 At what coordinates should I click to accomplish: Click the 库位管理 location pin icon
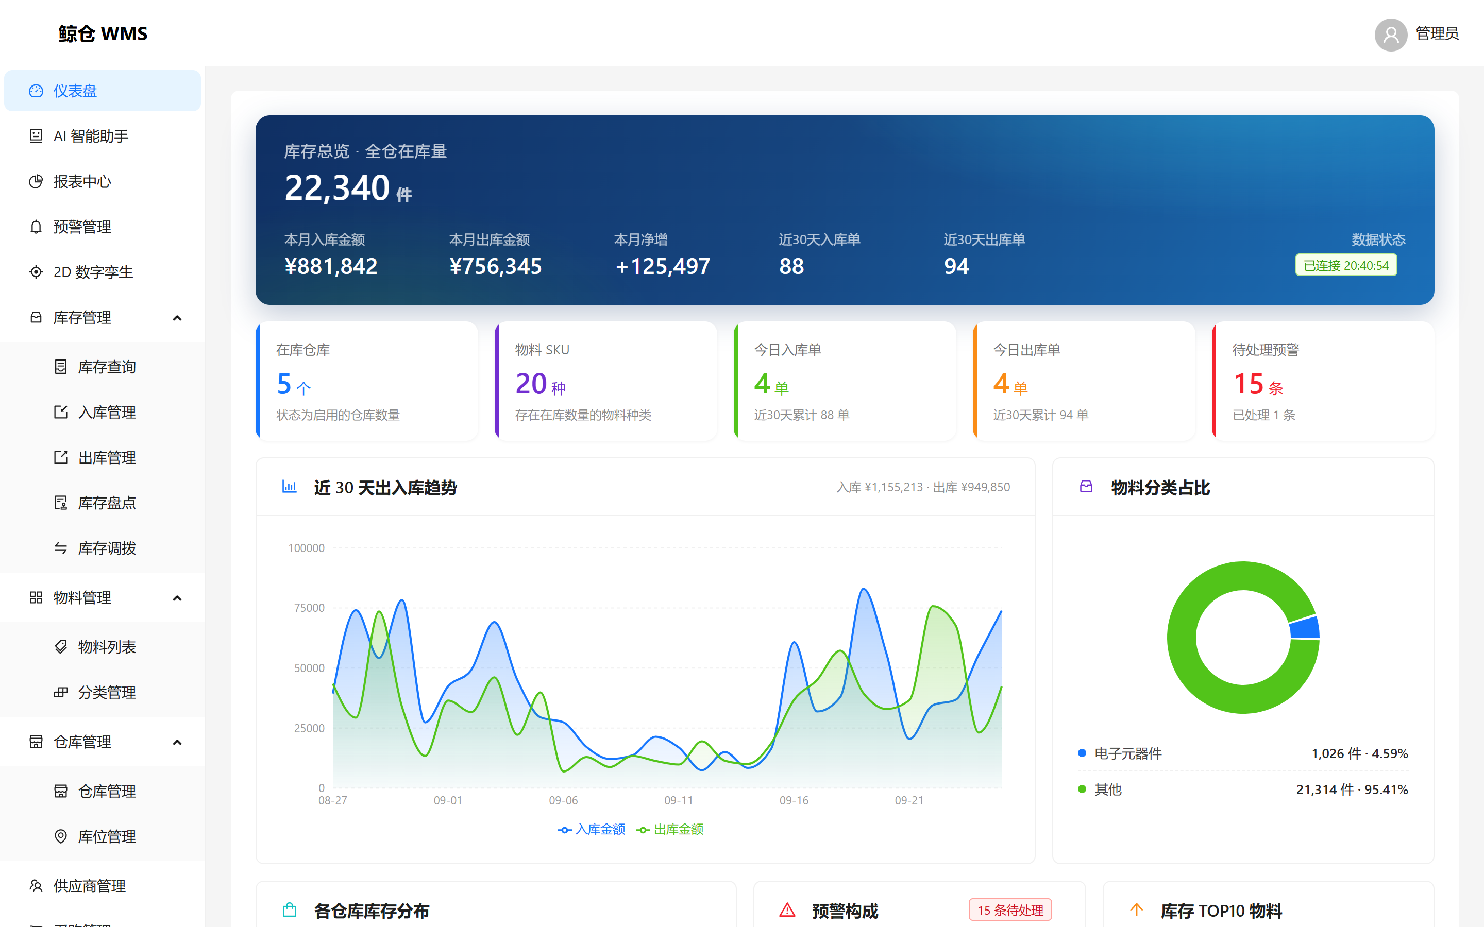[x=61, y=836]
